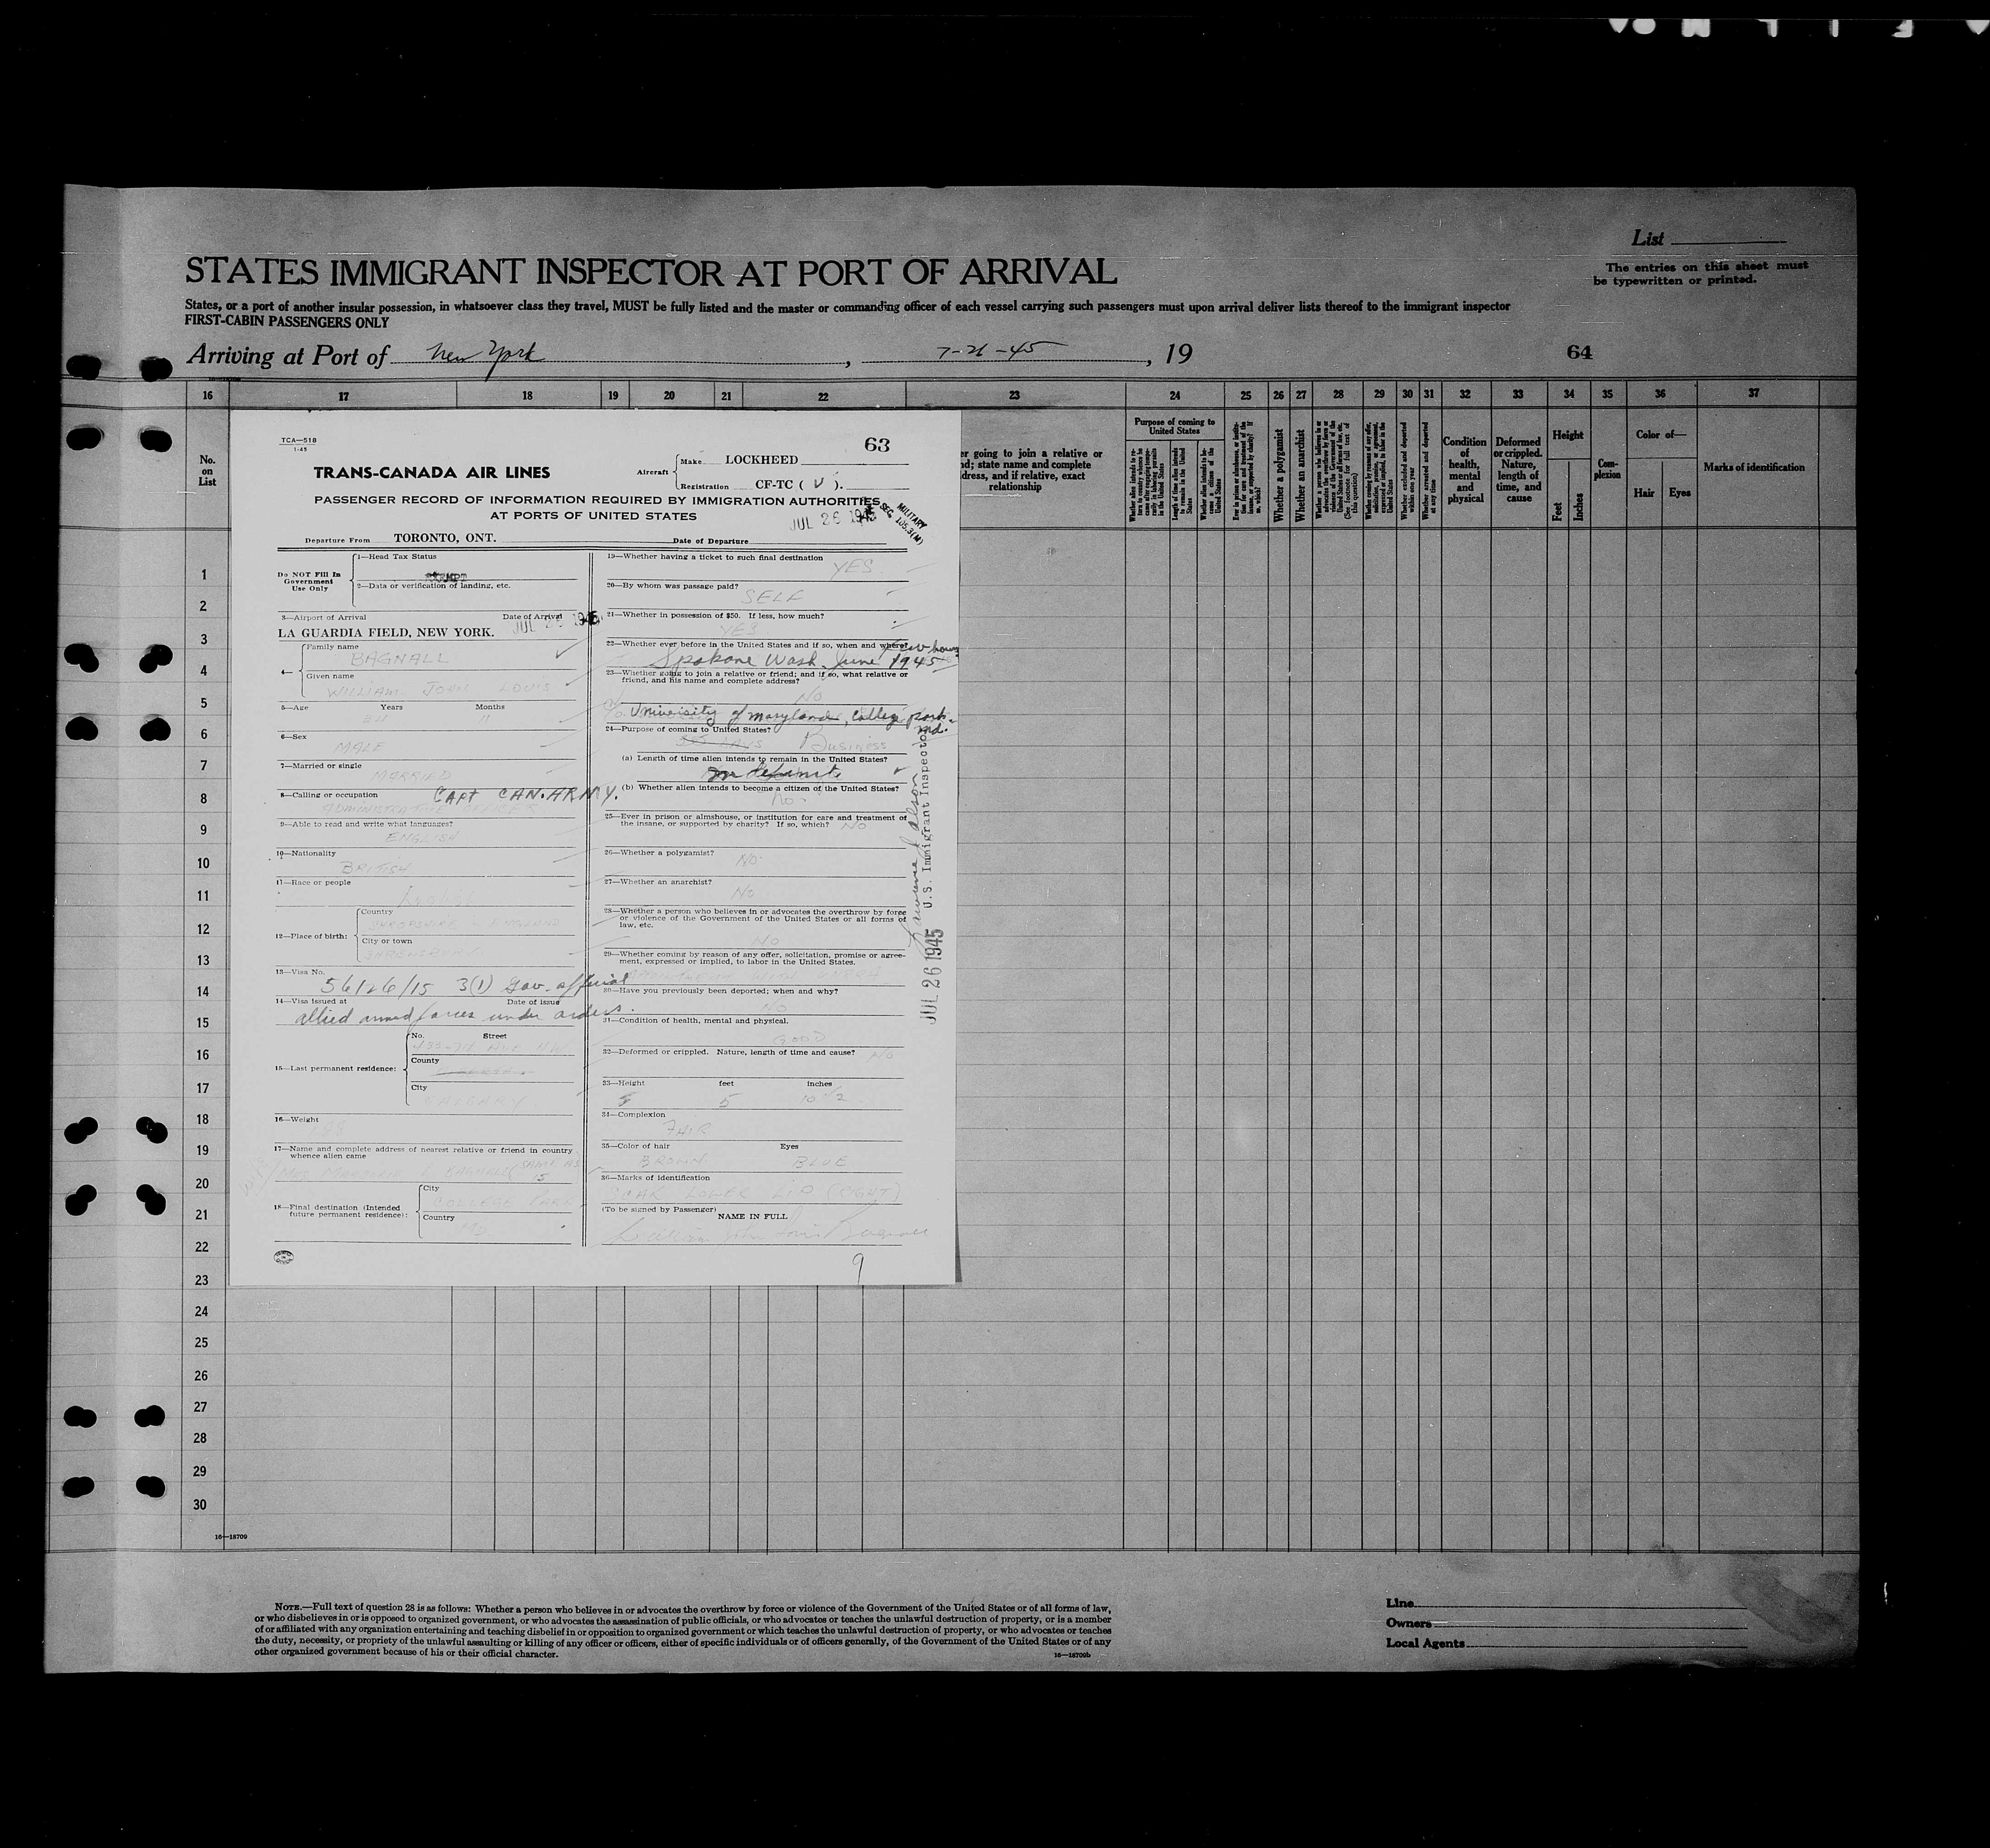Screen dimensions: 1990x1848
Task: Select the page number '64'
Action: (x=1580, y=353)
